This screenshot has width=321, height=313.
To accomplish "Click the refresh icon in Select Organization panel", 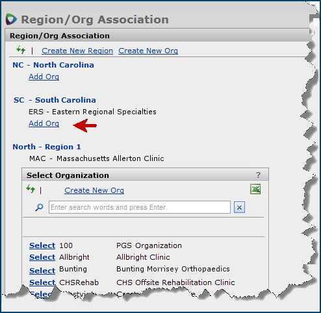I will pyautogui.click(x=31, y=189).
